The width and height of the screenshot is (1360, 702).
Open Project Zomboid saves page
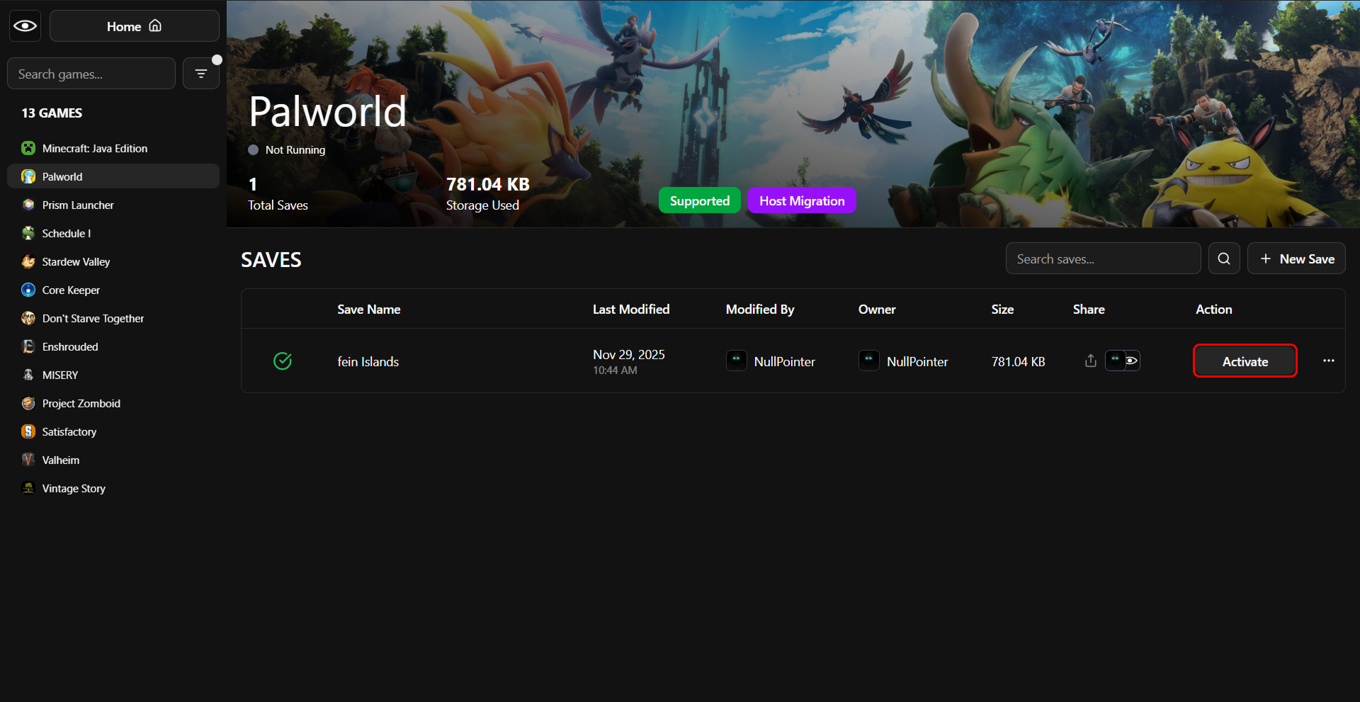point(113,403)
